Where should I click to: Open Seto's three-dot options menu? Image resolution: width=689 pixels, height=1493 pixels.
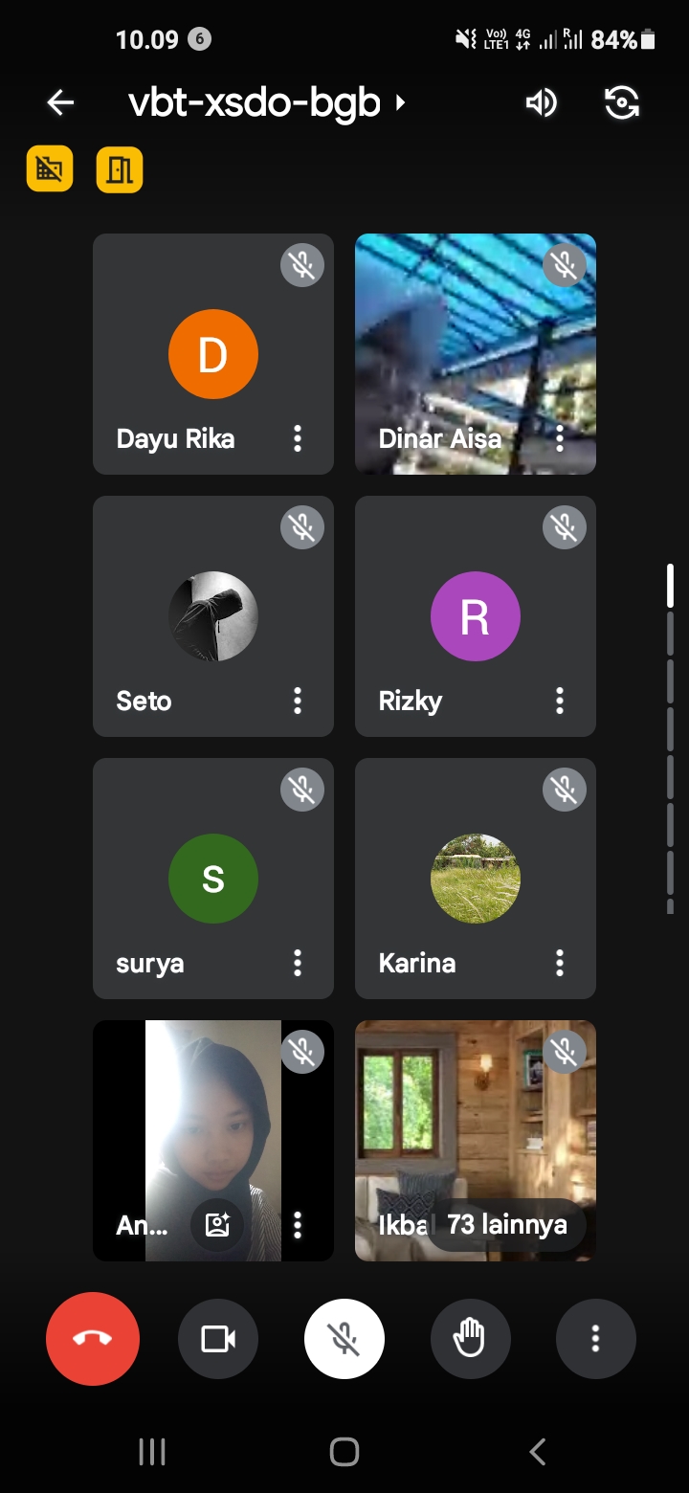[x=298, y=702]
